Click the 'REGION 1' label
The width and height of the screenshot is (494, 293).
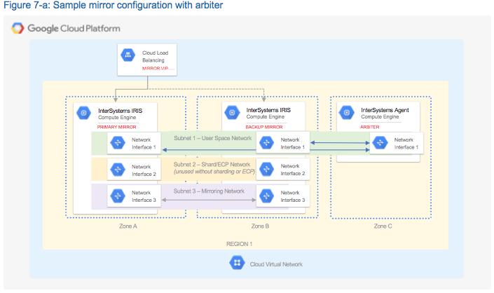(x=239, y=244)
